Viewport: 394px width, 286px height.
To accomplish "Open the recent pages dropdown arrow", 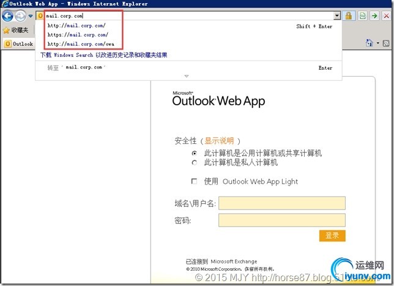I will tap(31, 16).
